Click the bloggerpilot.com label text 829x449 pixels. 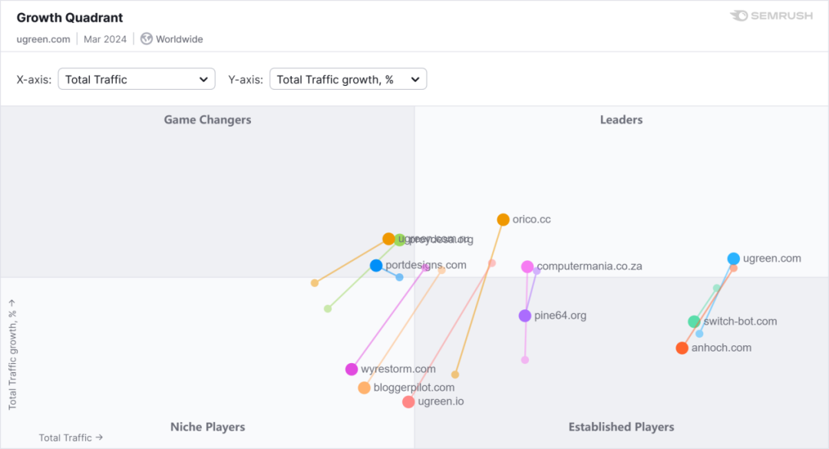tap(414, 388)
